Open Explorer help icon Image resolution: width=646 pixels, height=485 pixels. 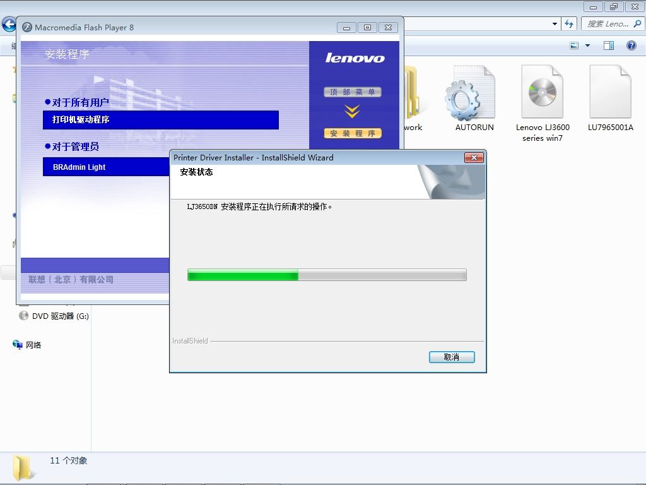pyautogui.click(x=631, y=45)
